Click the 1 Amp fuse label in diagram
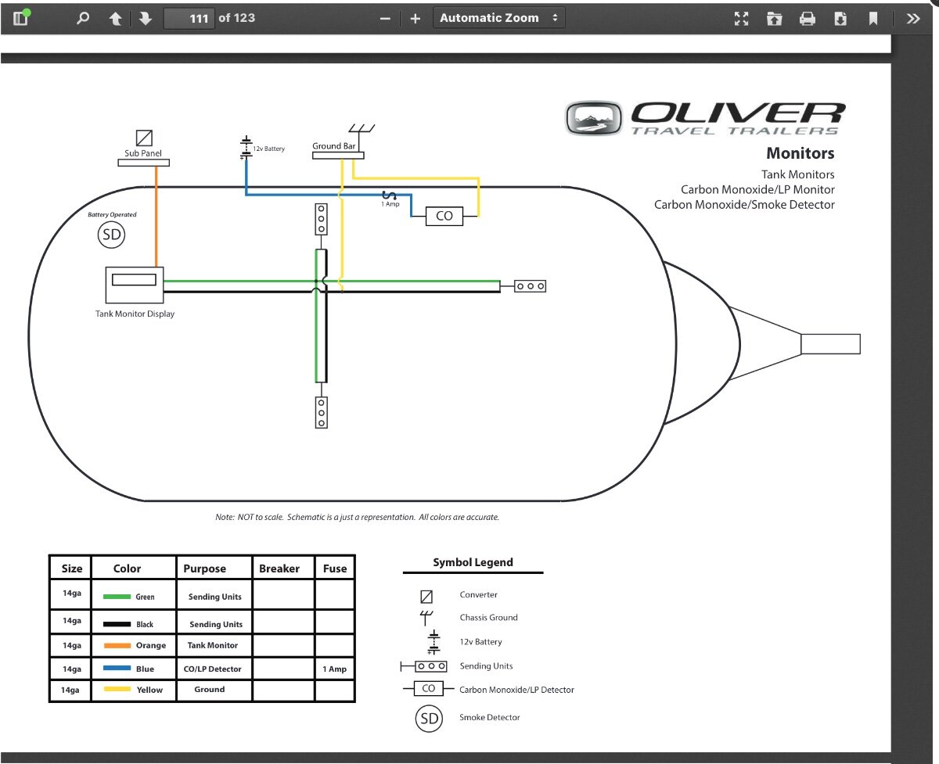 coord(390,204)
